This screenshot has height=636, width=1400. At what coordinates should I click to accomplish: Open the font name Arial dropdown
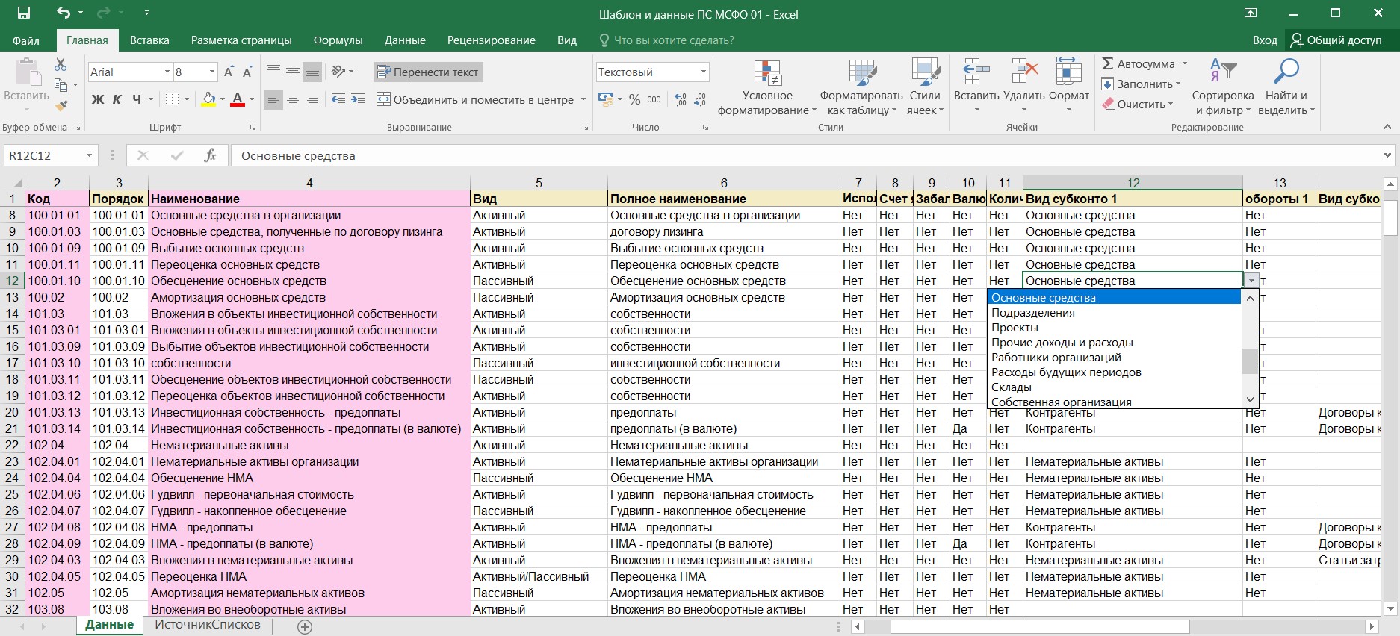coord(167,72)
